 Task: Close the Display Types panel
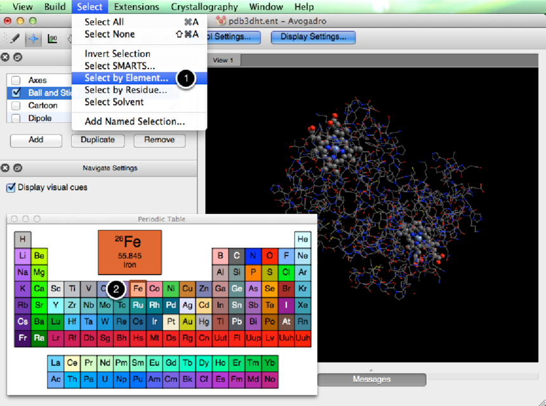click(x=6, y=57)
